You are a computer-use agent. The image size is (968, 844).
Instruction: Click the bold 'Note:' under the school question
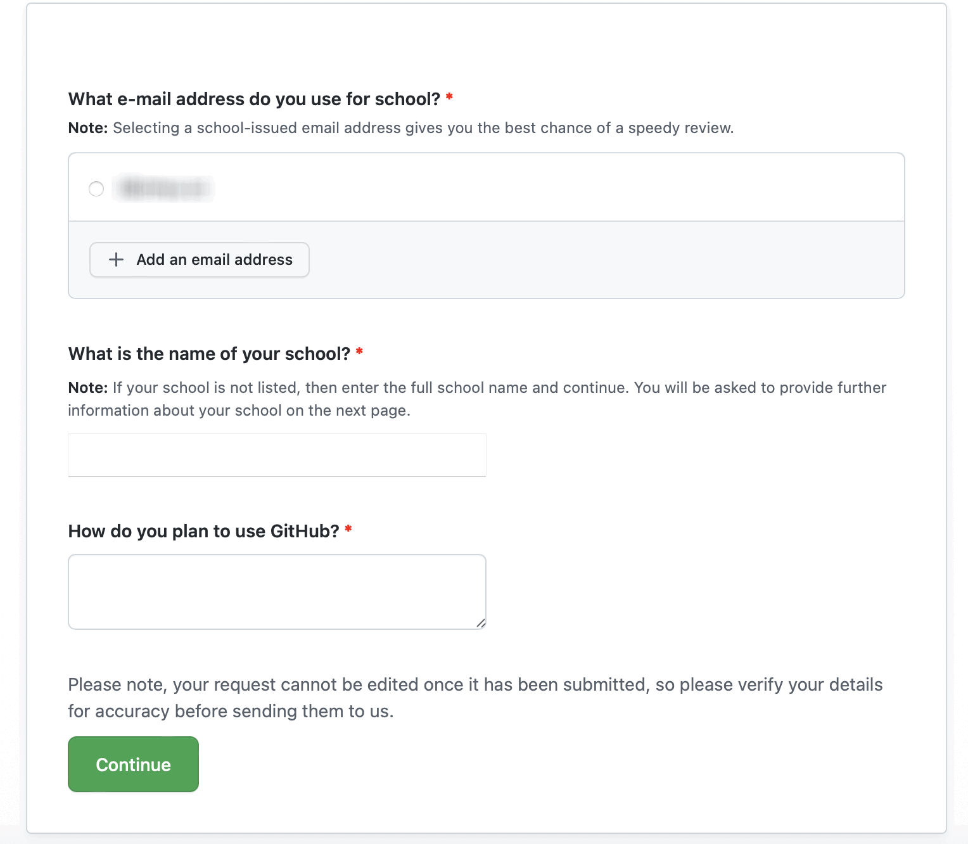pyautogui.click(x=88, y=388)
